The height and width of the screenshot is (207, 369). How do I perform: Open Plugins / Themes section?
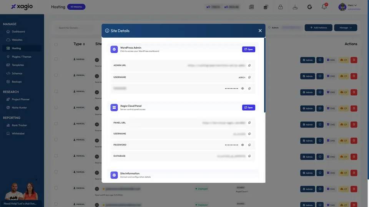pos(22,57)
